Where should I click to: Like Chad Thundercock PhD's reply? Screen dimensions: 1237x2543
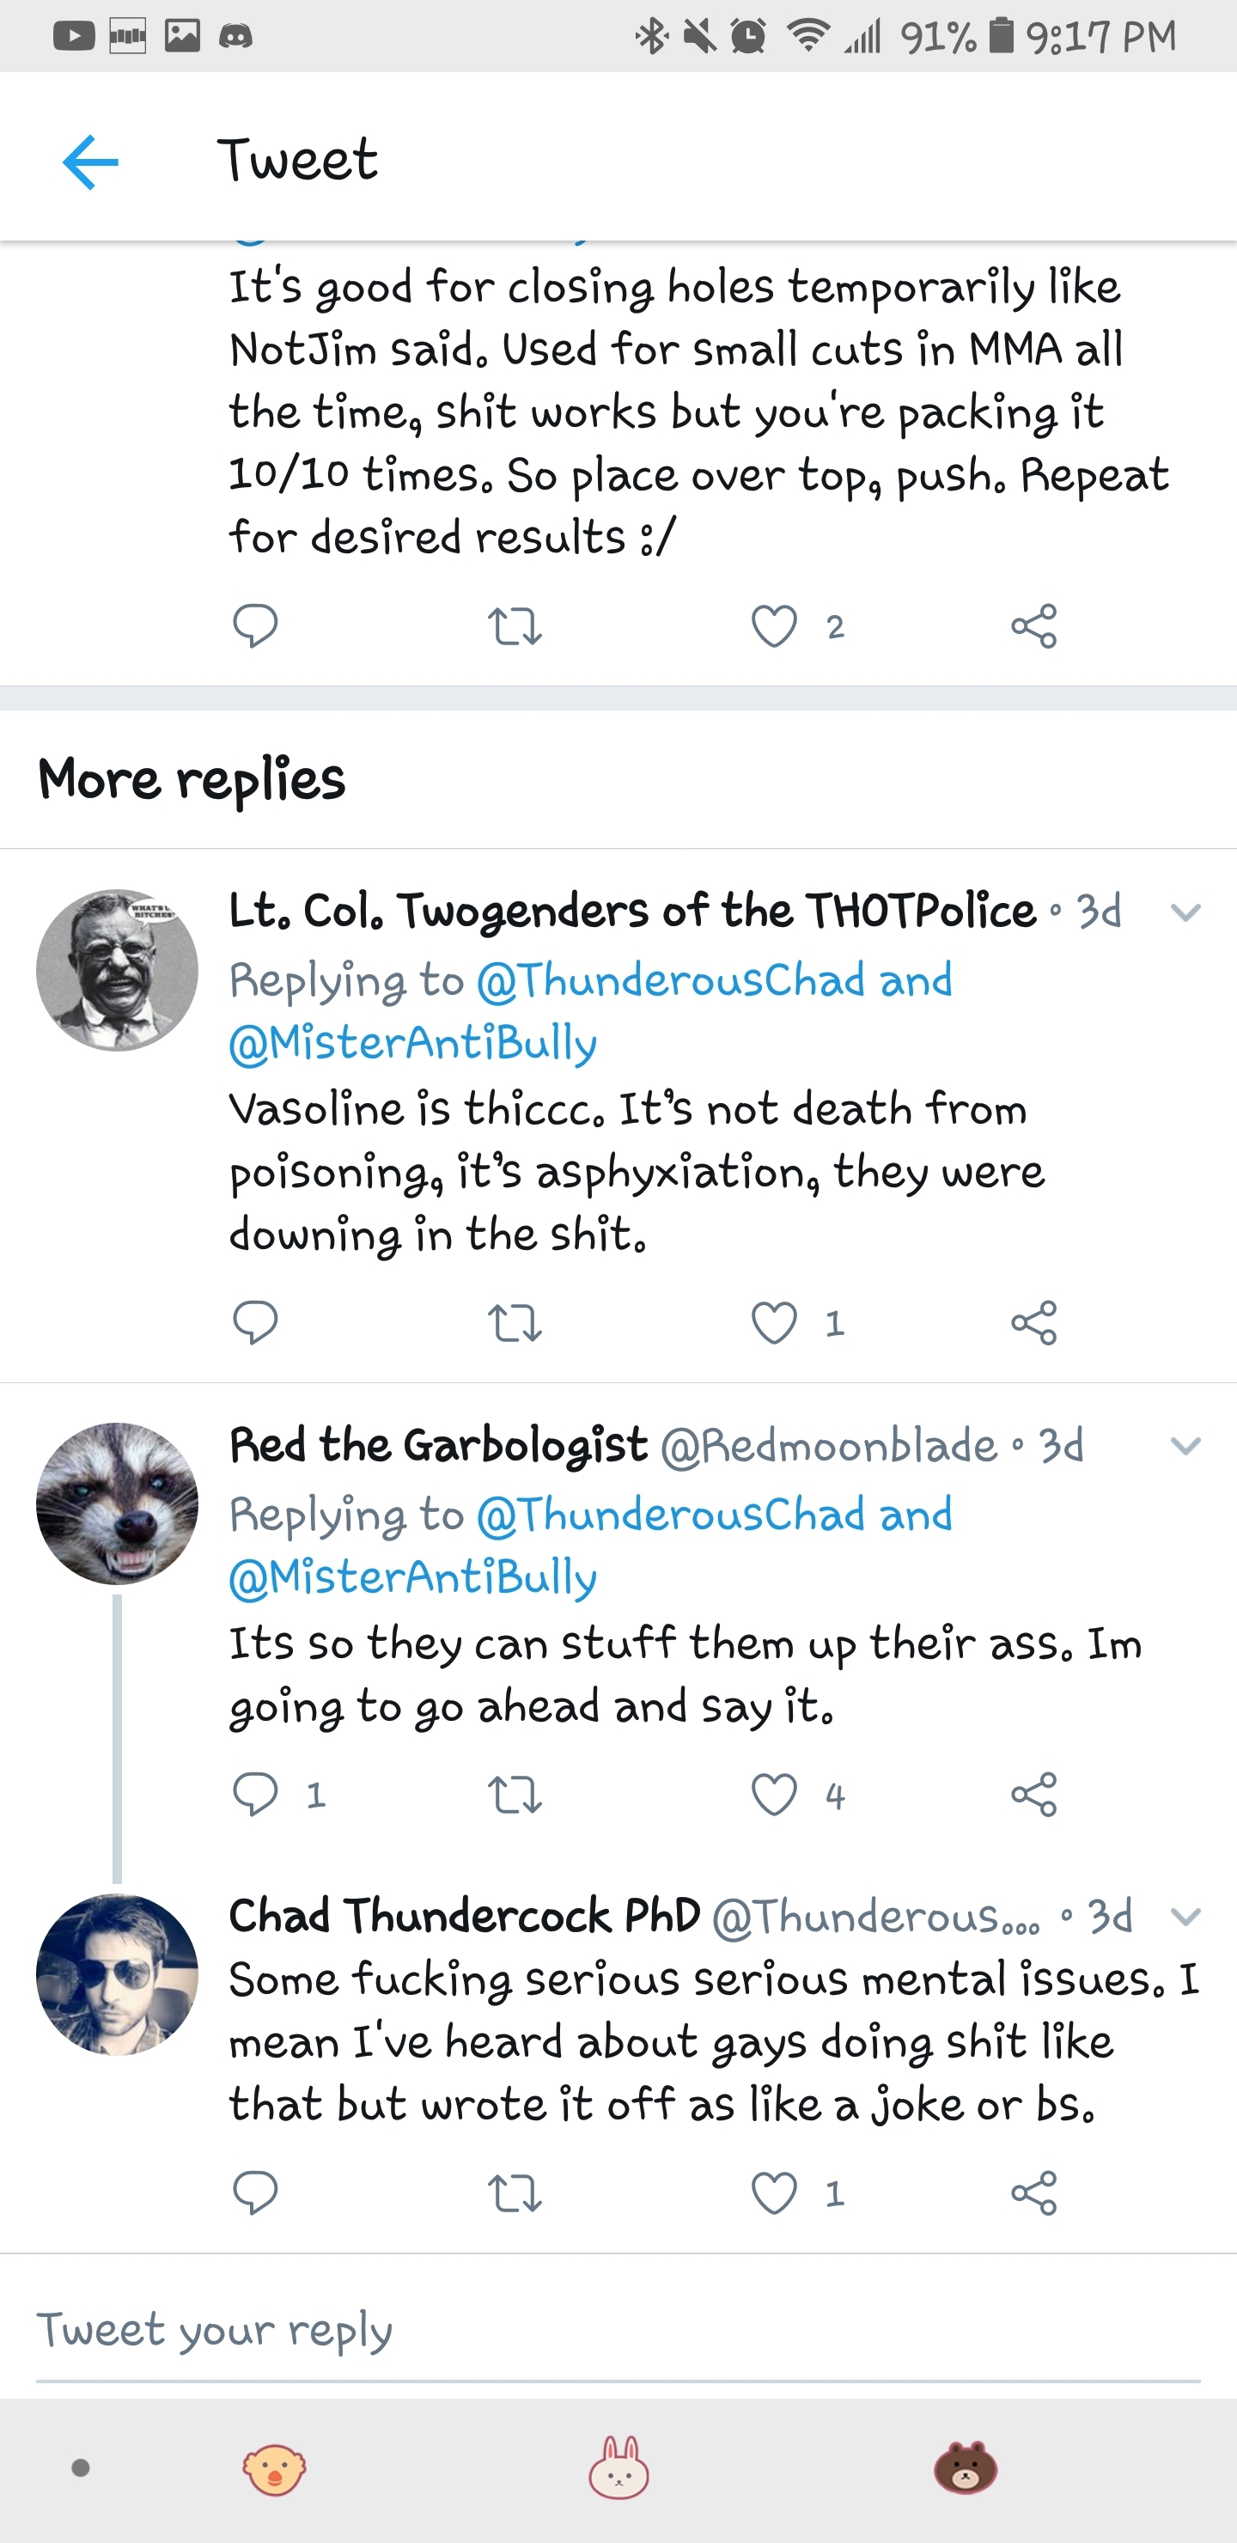(774, 2192)
